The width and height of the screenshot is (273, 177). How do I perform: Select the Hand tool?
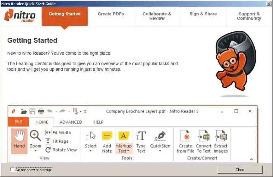click(19, 141)
